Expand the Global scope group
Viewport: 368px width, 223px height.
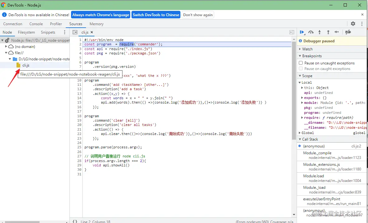pos(300,133)
